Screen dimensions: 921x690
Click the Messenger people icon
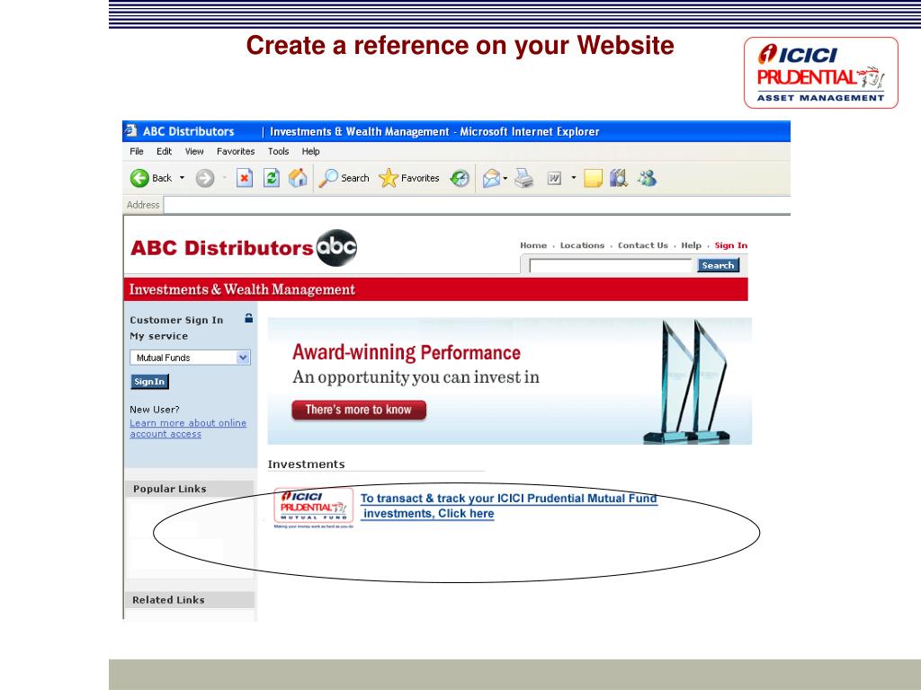(x=647, y=178)
